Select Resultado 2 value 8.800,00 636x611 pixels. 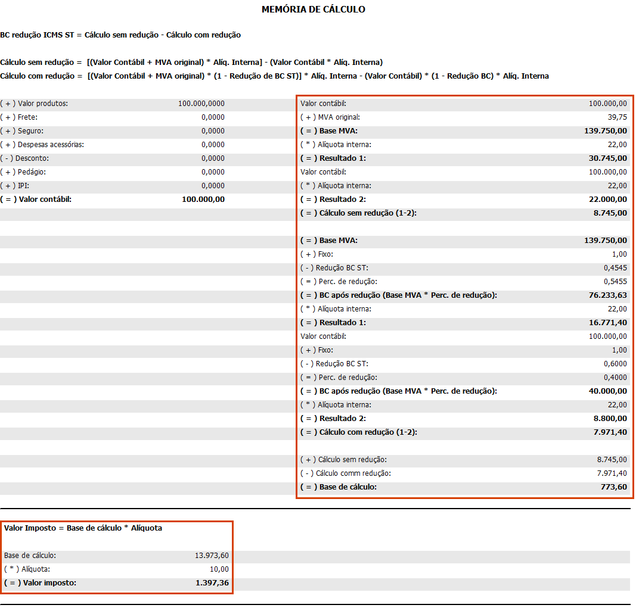tap(610, 419)
